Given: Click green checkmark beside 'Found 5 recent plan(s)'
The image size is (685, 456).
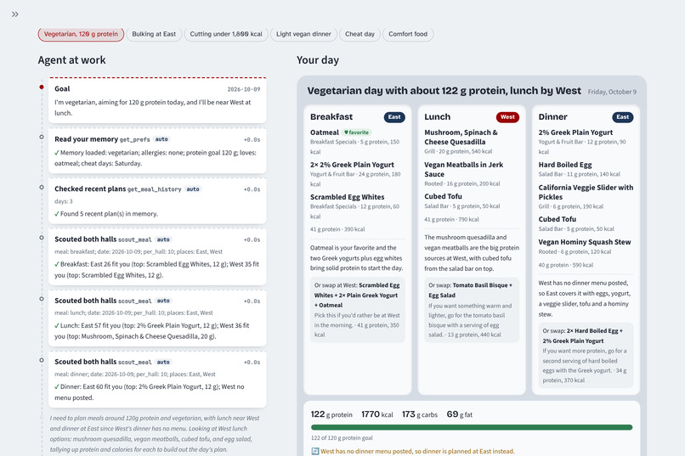Looking at the screenshot, I should [x=57, y=214].
